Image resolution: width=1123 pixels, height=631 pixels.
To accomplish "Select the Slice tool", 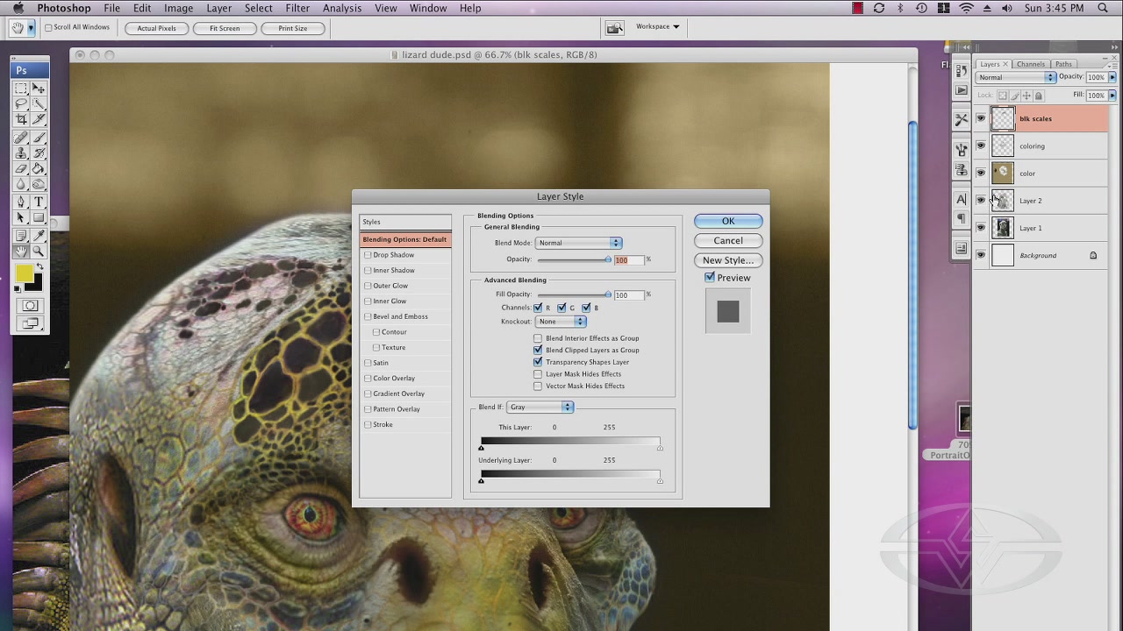I will coord(39,120).
